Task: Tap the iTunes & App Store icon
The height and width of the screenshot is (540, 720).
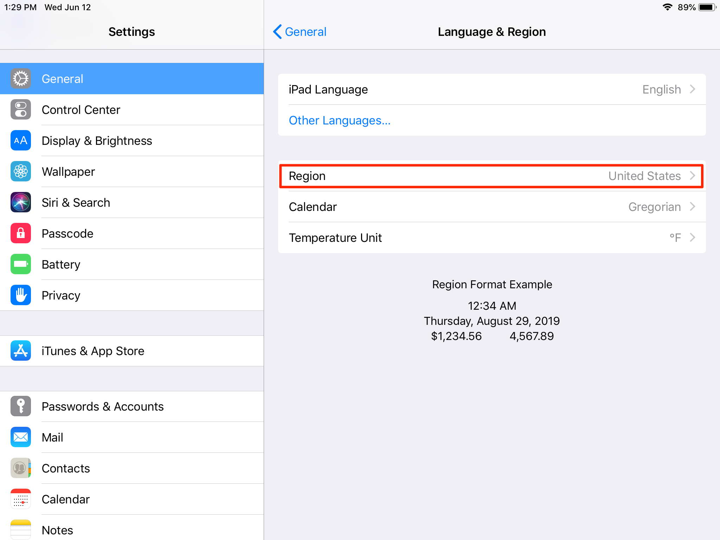Action: [x=21, y=351]
